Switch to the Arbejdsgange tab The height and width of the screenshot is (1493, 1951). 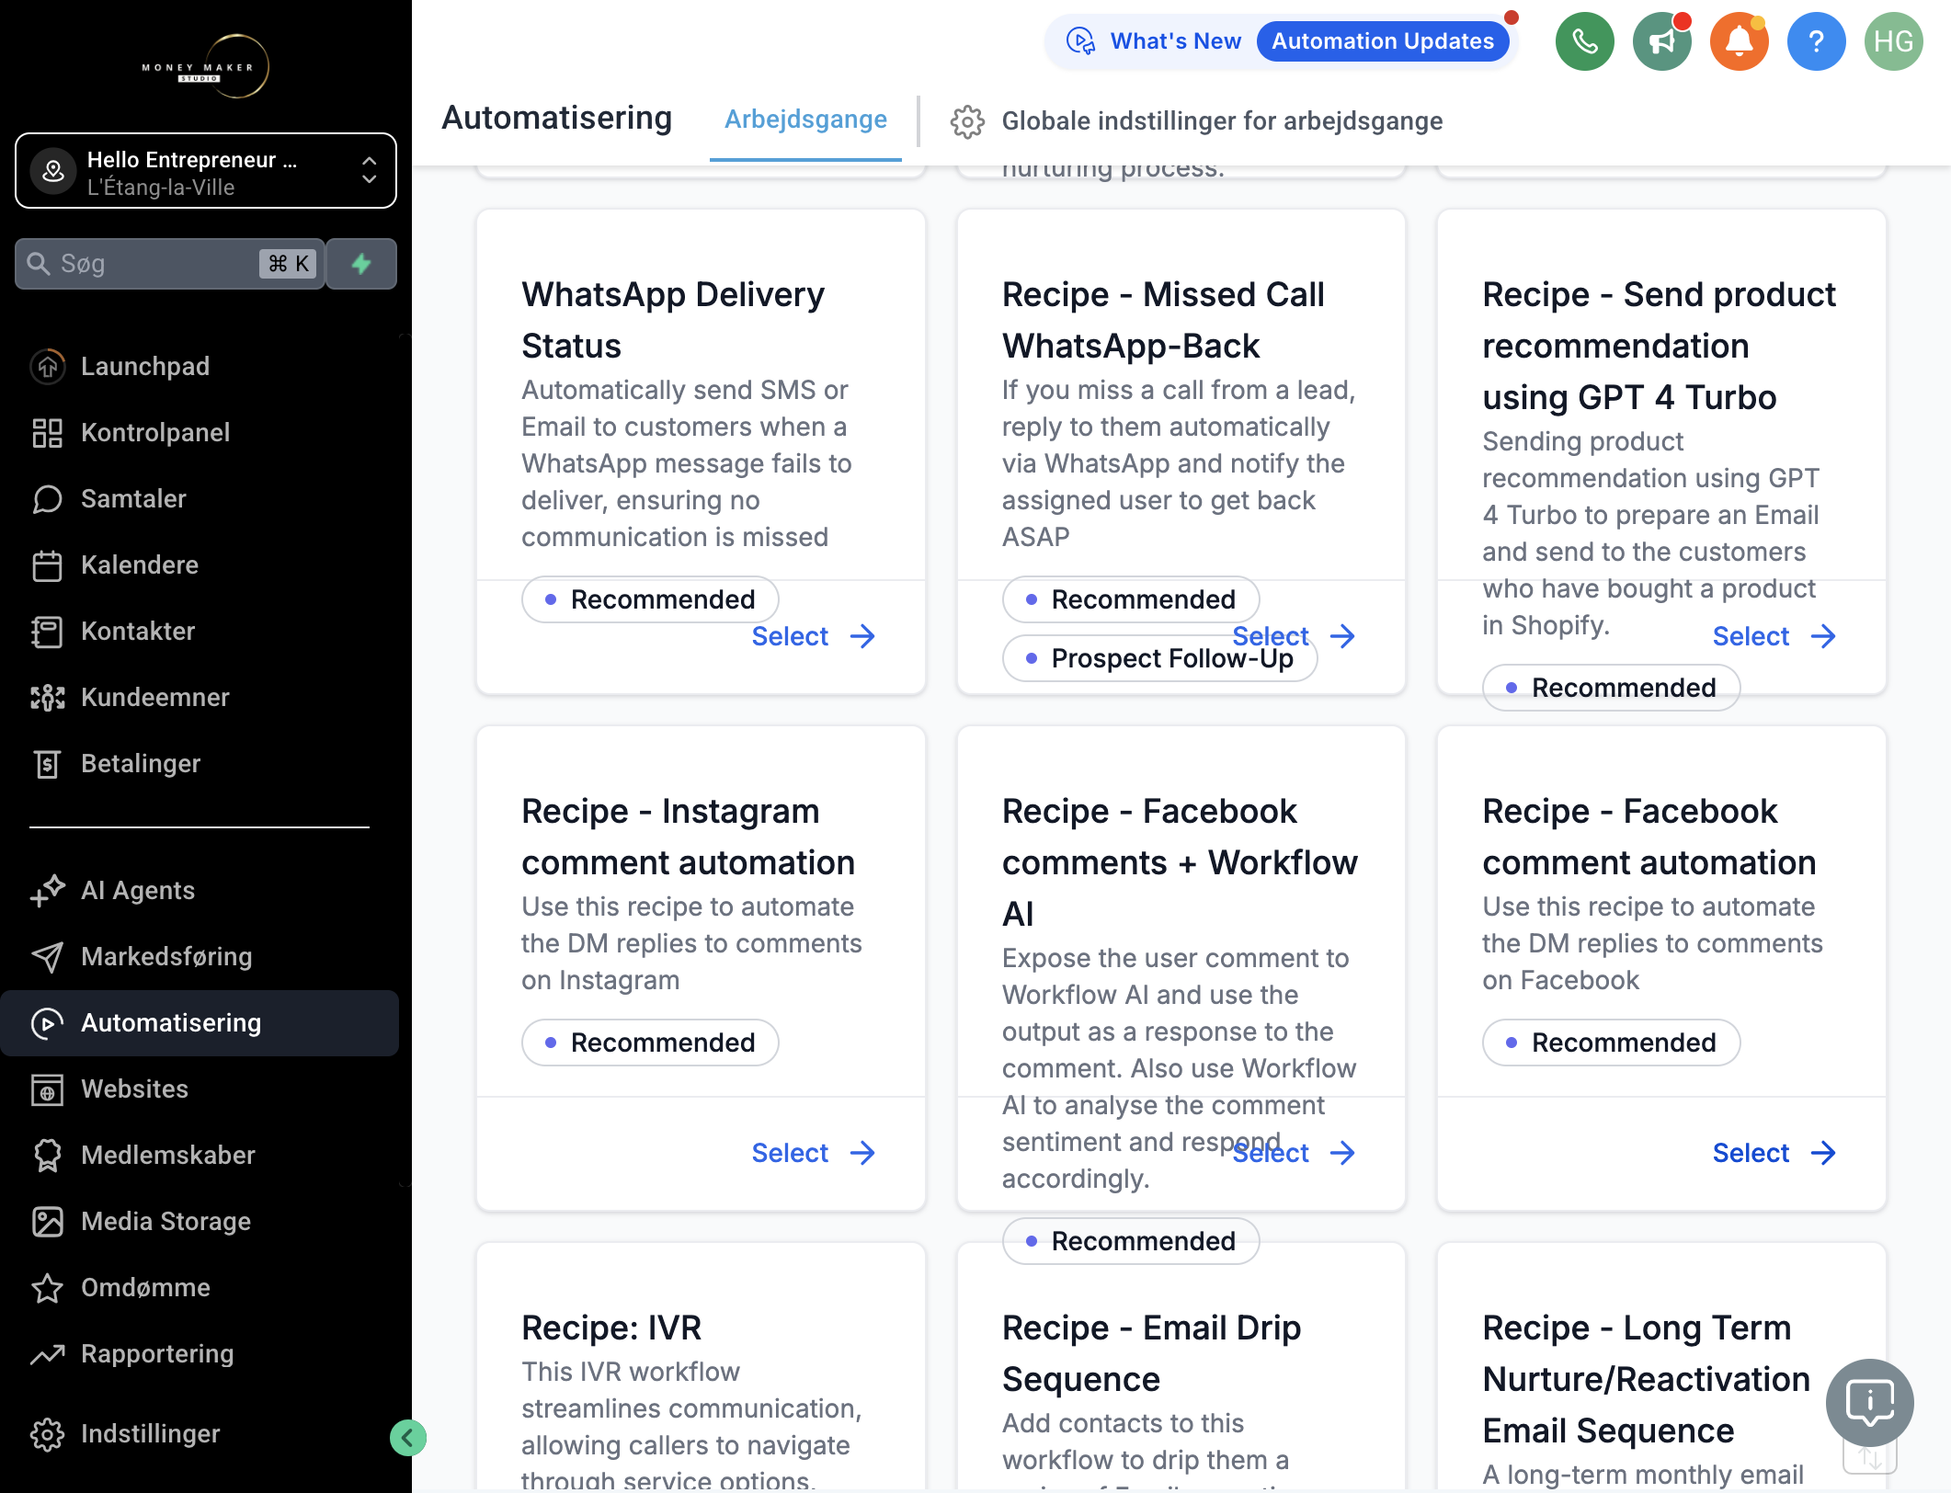(805, 120)
